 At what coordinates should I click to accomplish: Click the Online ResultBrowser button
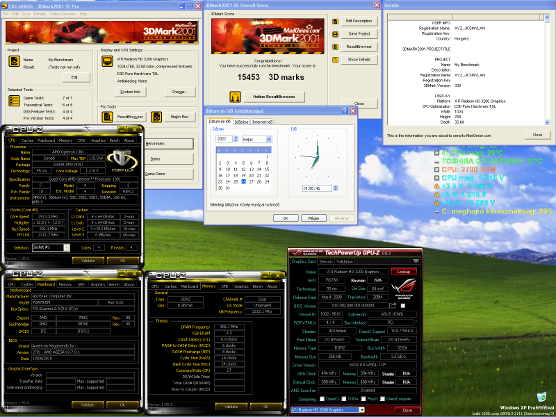(x=273, y=97)
